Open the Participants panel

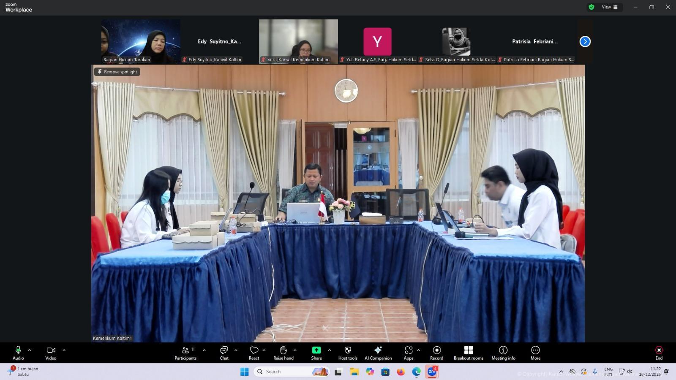pos(185,353)
